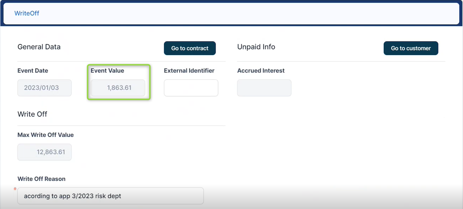Click the Event Value label text
Screen dimensions: 463x209
(x=107, y=71)
